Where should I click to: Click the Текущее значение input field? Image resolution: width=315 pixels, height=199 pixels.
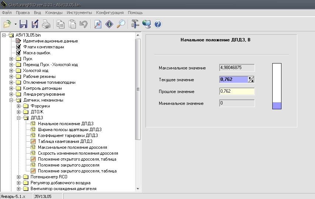(234, 79)
